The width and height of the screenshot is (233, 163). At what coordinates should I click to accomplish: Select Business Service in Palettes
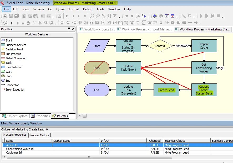(x=14, y=45)
